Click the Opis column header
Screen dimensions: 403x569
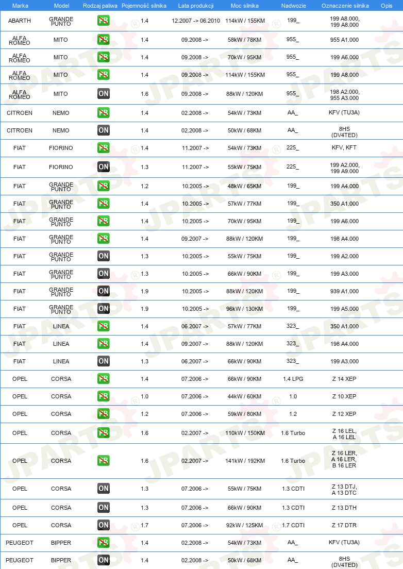point(387,6)
